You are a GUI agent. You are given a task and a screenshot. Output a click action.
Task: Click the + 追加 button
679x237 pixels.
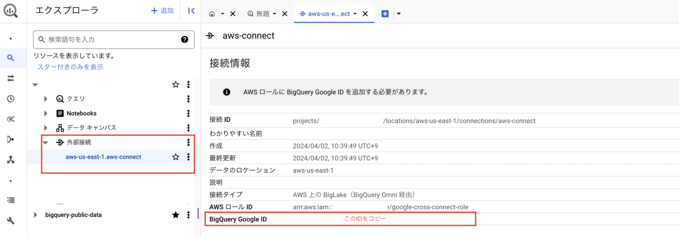tap(162, 11)
